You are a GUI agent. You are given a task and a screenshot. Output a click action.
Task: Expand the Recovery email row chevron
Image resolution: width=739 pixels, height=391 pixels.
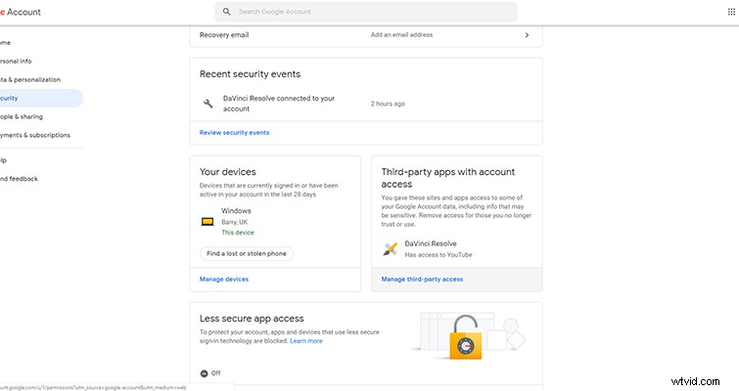coord(527,35)
